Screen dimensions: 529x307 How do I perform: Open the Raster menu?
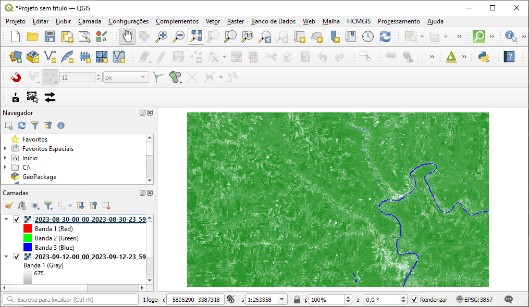click(x=236, y=21)
